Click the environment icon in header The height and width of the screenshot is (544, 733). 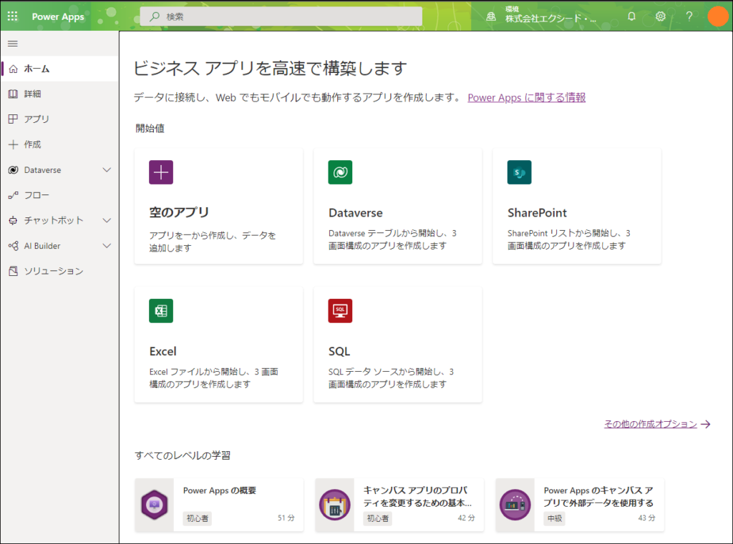pyautogui.click(x=491, y=16)
